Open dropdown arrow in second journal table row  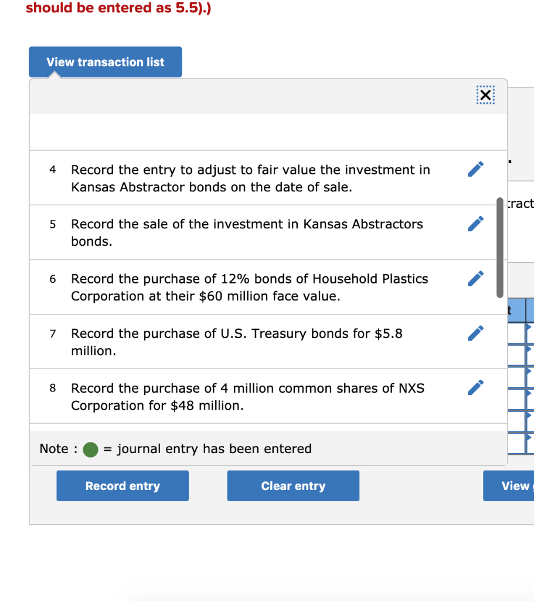(x=530, y=348)
